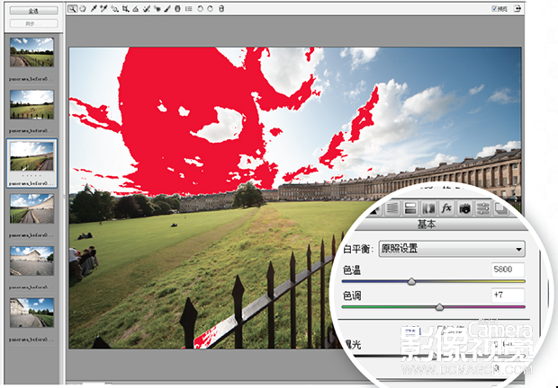Click the 曝光 exposure label

353,344
